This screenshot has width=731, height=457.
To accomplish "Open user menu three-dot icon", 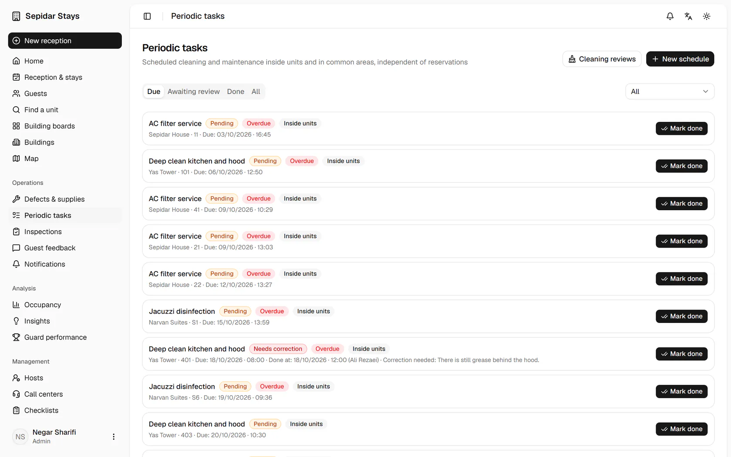I will pos(114,437).
